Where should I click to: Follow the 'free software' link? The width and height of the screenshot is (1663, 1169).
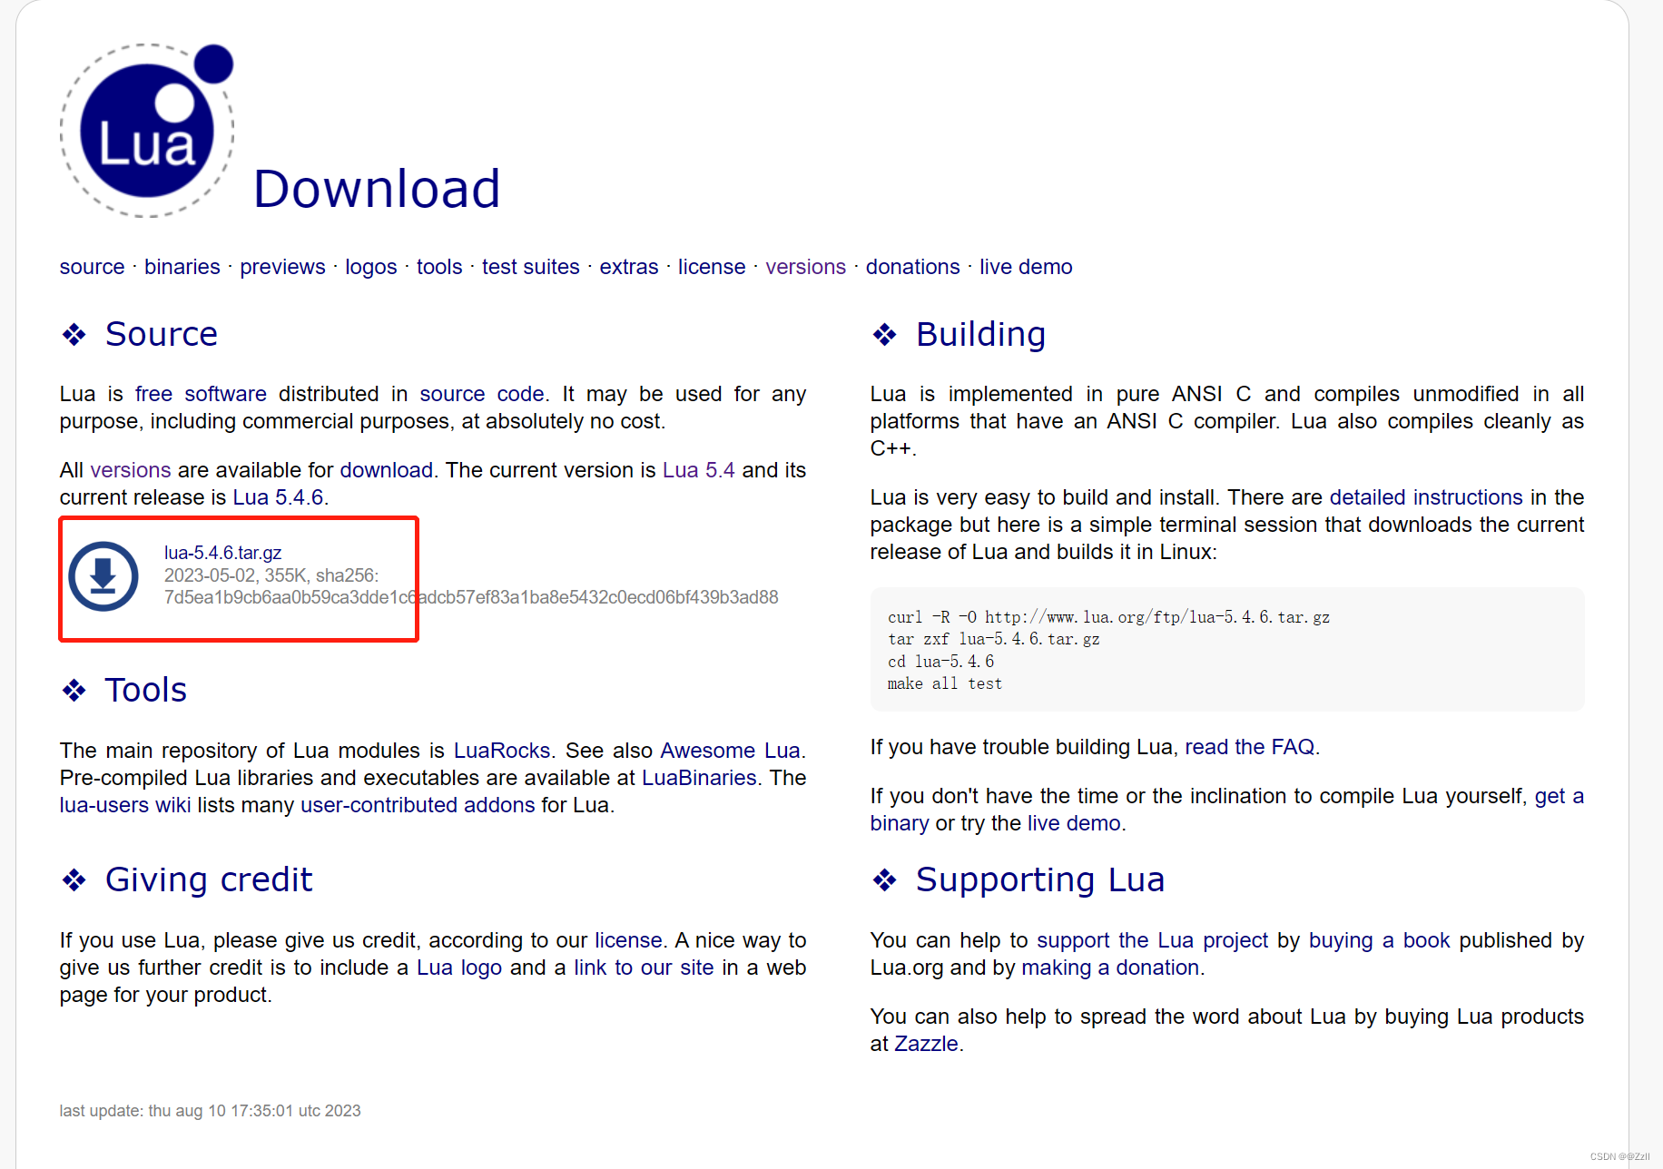(201, 394)
